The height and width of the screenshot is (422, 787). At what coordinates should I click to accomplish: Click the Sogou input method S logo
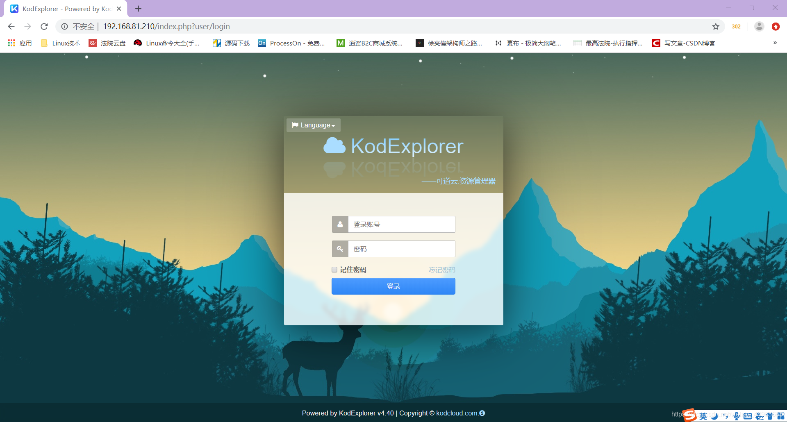(x=690, y=415)
